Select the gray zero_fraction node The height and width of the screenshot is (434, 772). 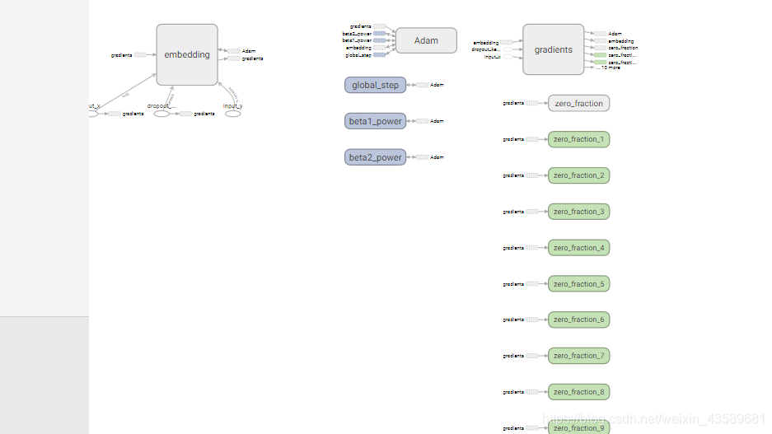579,103
